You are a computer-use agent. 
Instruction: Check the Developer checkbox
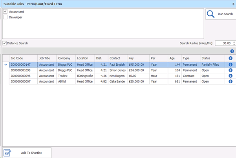[5, 17]
